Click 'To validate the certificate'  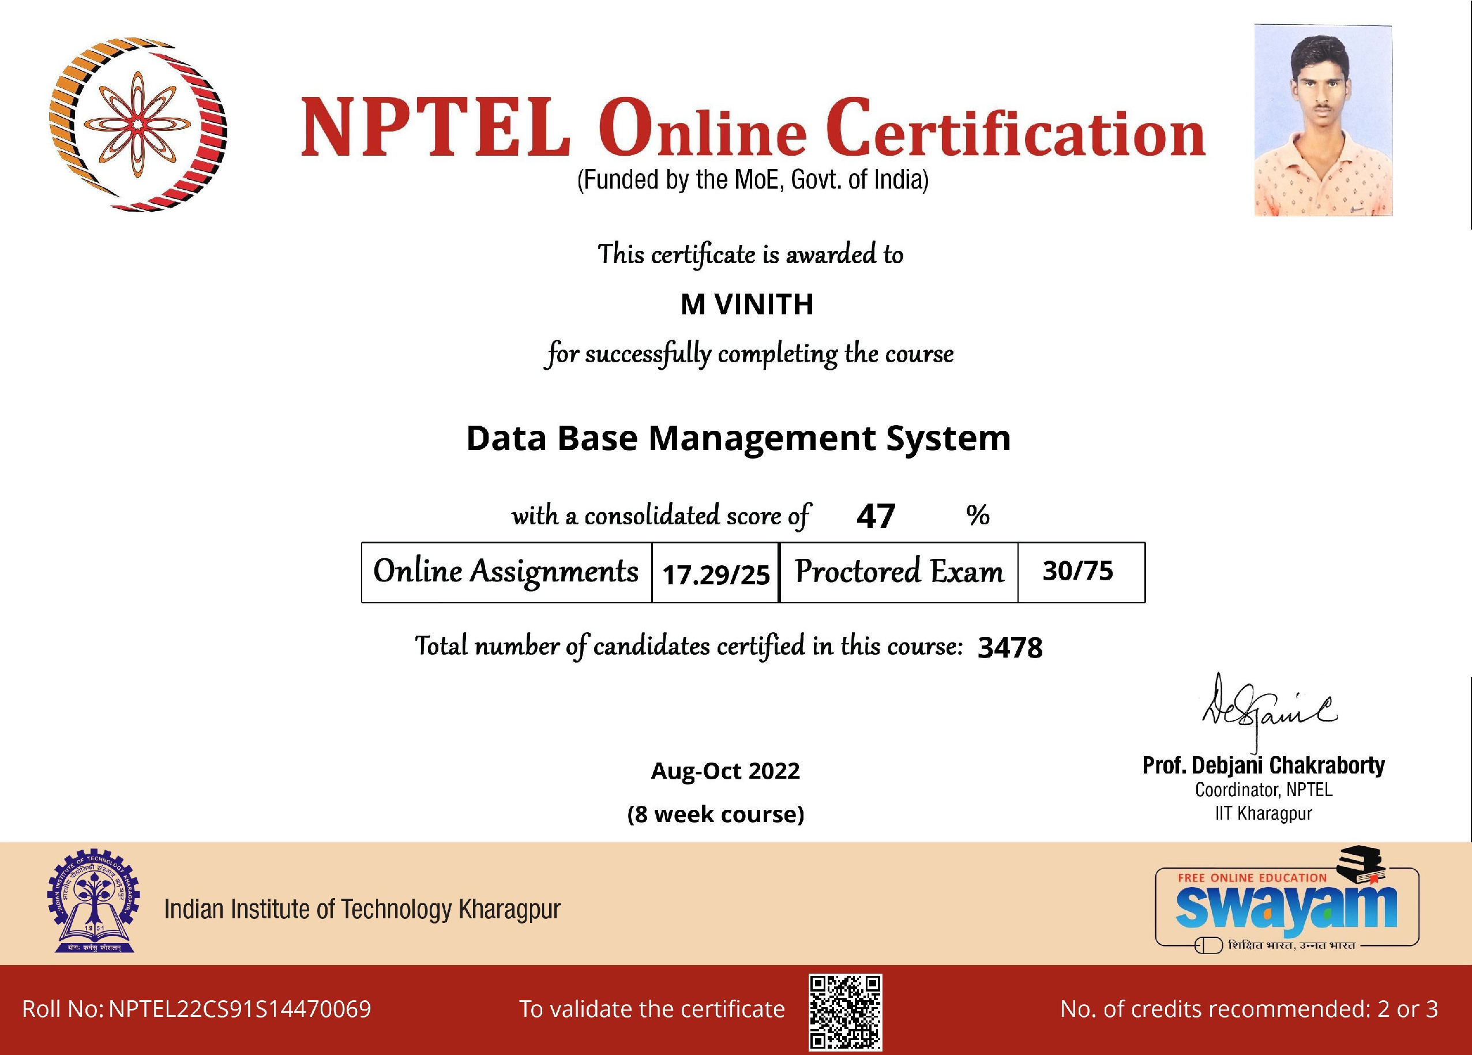652,1009
